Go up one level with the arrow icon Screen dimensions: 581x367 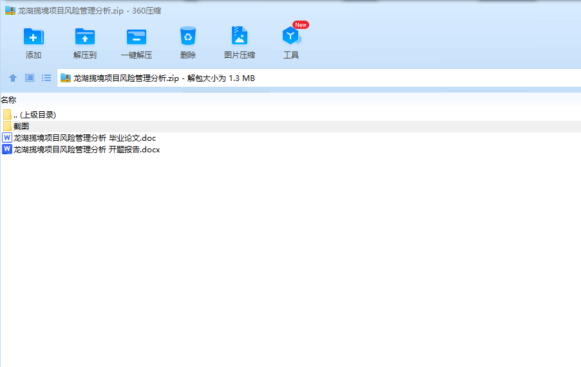[x=13, y=78]
